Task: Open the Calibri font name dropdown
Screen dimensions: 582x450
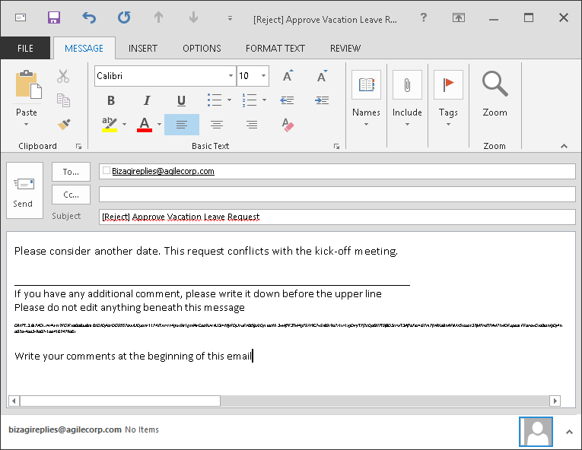Action: pos(231,76)
